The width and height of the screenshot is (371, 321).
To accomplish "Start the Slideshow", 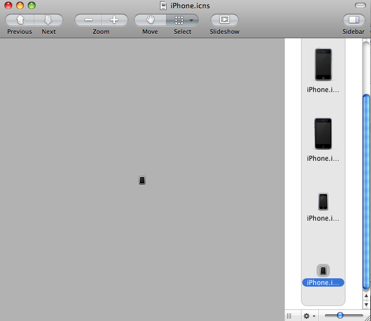I will coord(224,20).
